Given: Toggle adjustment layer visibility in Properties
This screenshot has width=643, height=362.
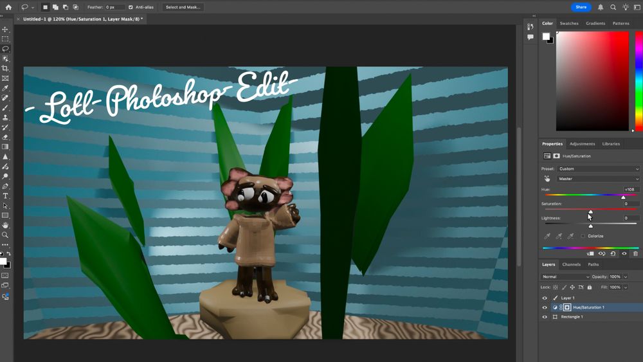Looking at the screenshot, I should tap(624, 254).
